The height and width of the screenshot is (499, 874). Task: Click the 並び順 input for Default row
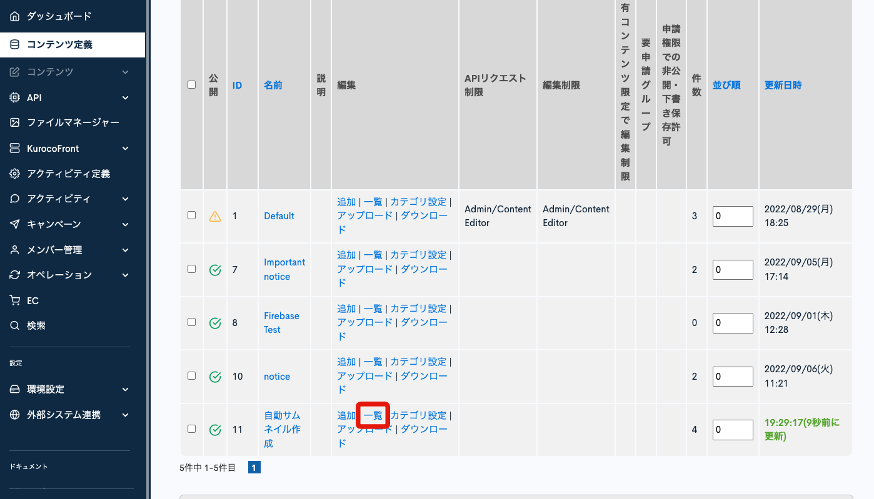pos(733,216)
